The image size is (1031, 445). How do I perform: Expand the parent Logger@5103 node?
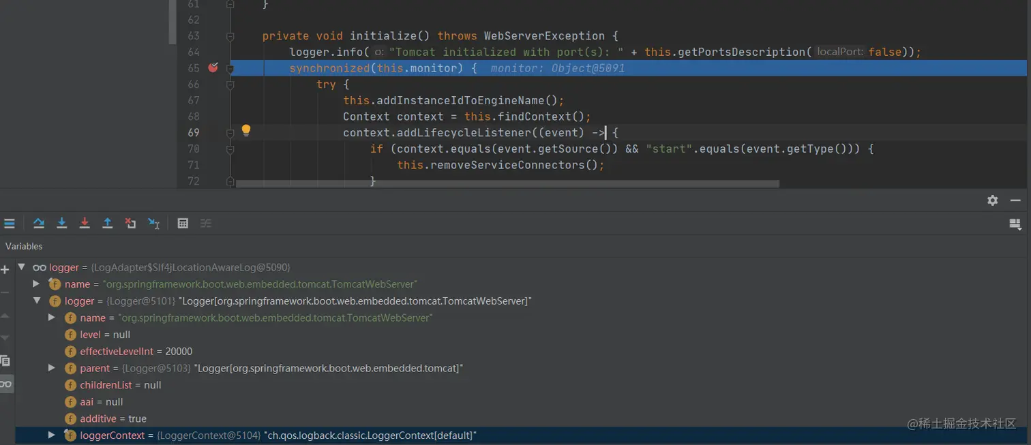click(52, 368)
